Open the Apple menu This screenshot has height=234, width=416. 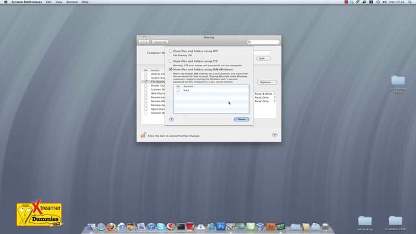click(x=6, y=2)
